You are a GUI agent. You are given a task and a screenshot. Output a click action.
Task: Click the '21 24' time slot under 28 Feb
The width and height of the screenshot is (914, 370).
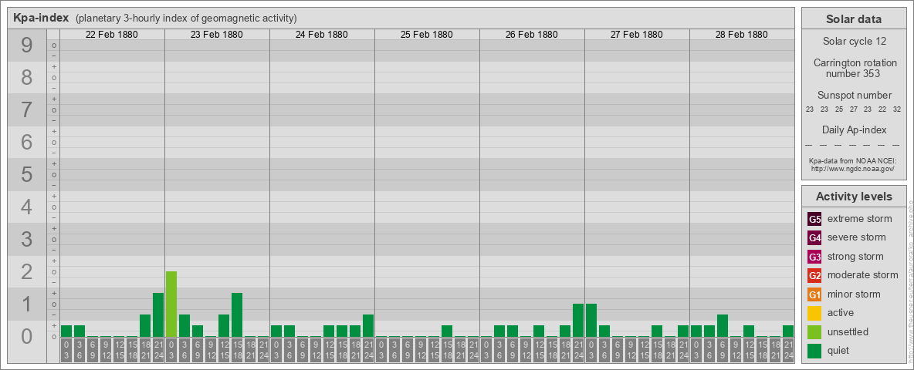tap(787, 351)
